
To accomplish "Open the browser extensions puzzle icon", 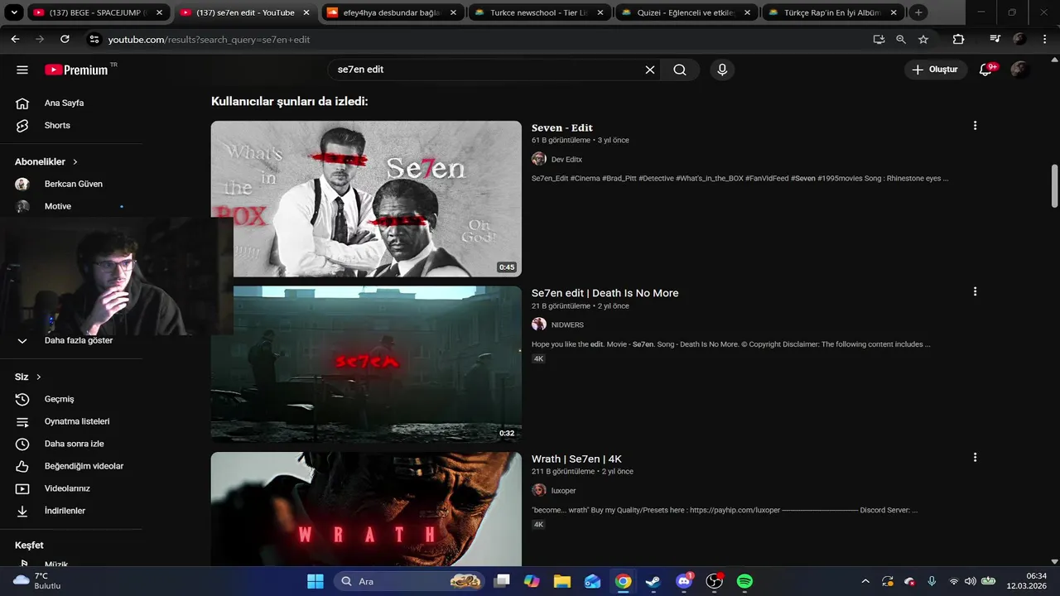I will coord(958,39).
